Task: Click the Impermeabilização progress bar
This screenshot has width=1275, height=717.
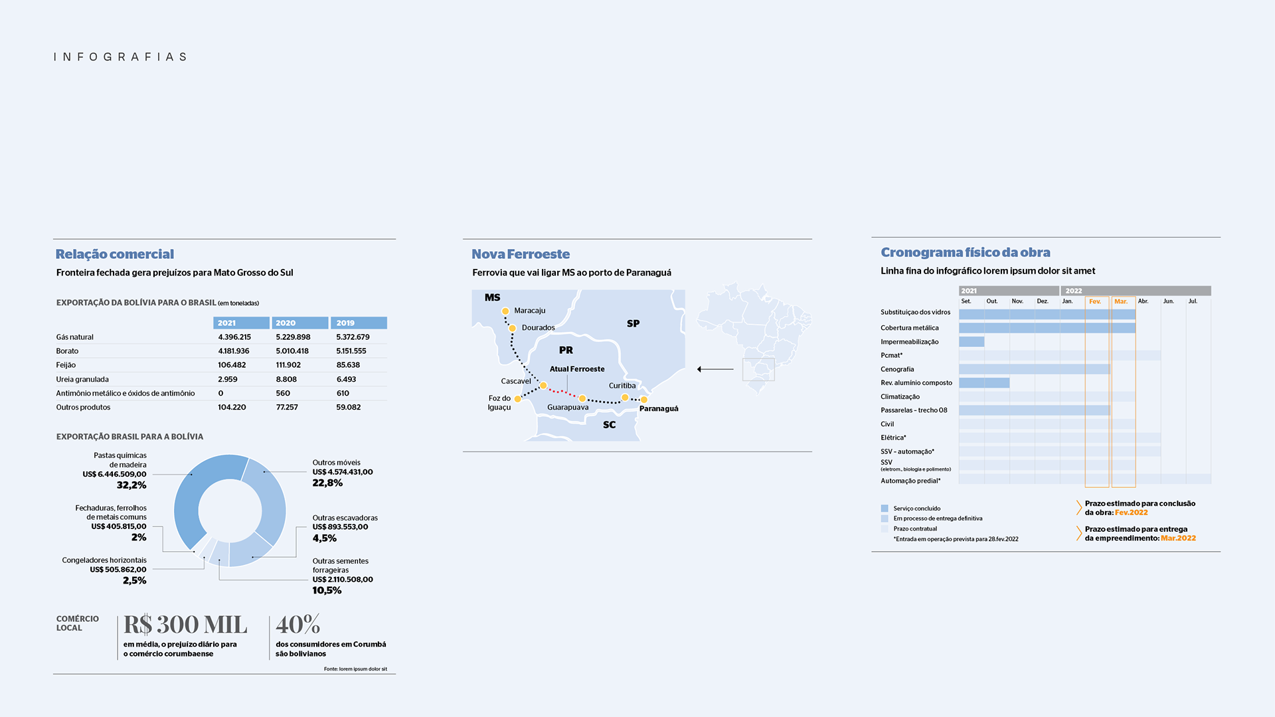Action: (x=972, y=342)
